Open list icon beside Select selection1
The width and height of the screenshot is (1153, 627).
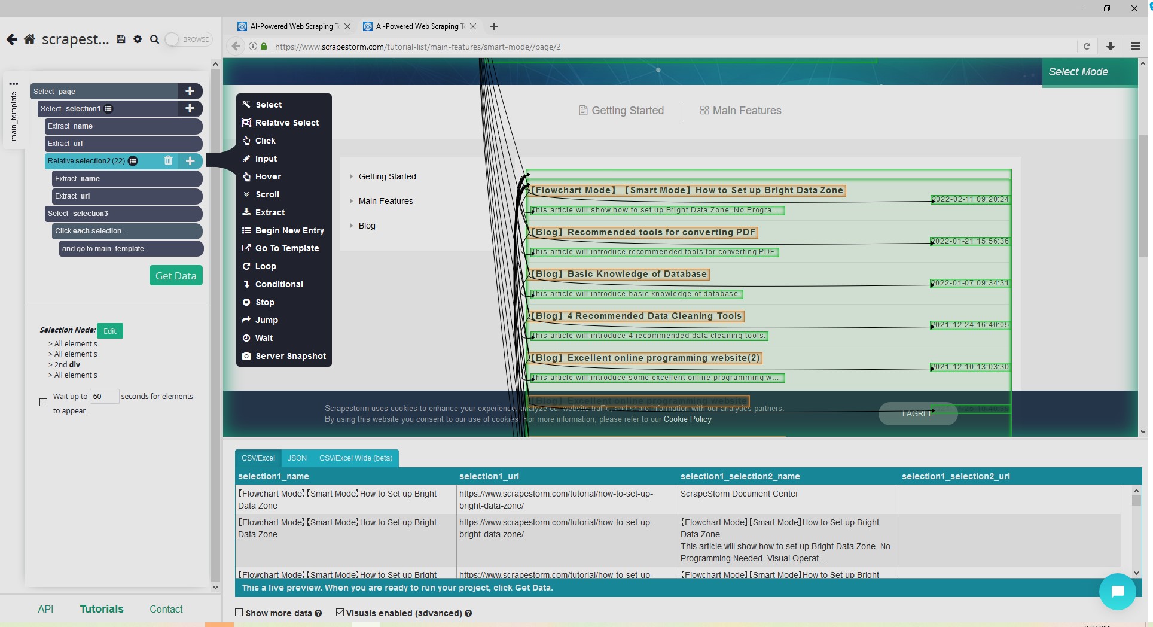(x=108, y=108)
